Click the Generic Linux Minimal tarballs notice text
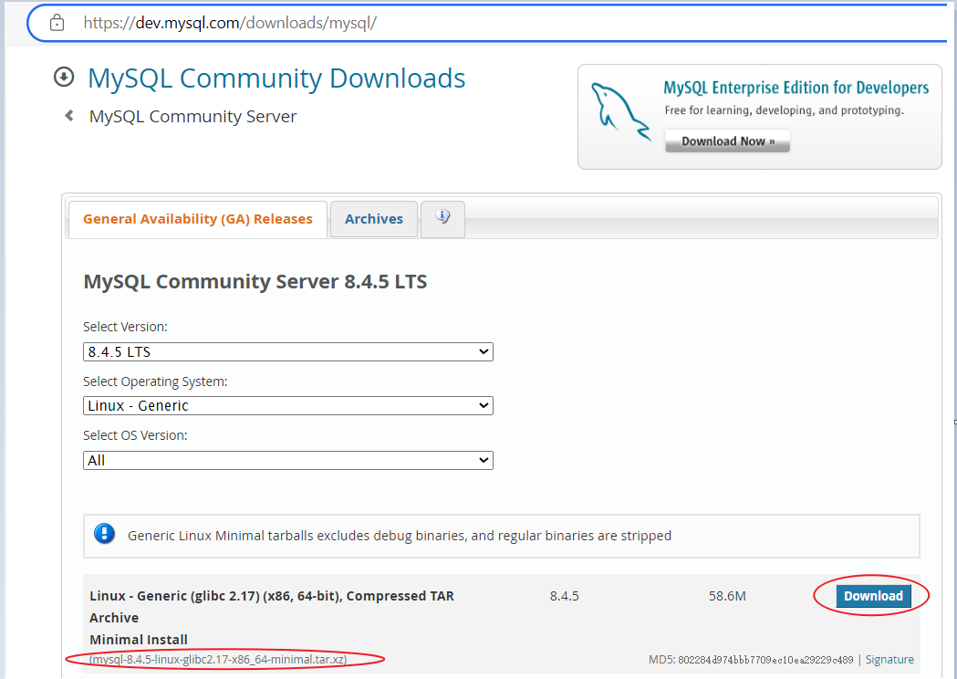The height and width of the screenshot is (679, 957). [x=400, y=536]
